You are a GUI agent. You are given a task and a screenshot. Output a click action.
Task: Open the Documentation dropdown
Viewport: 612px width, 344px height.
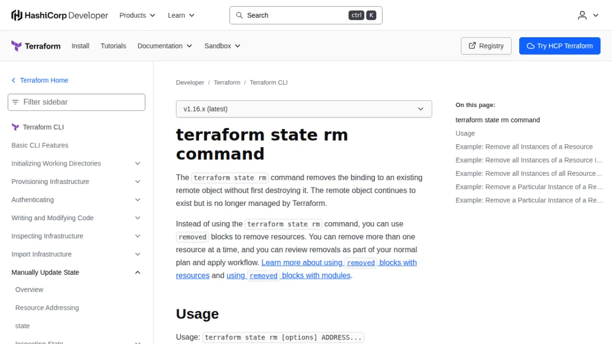coord(165,46)
